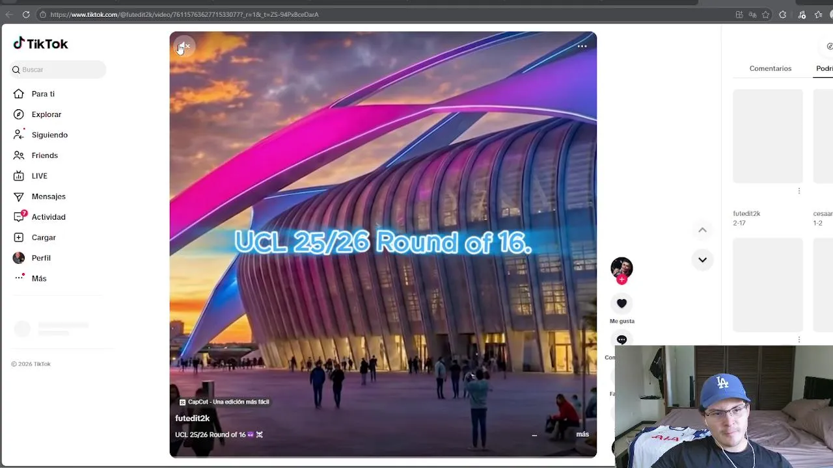This screenshot has height=468, width=833.
Task: Open the futedit2k username on video
Action: (x=192, y=419)
